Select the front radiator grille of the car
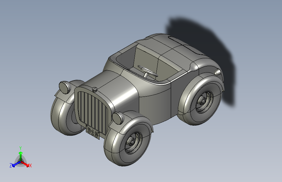Screen dimensions: 282x182 point(93,113)
